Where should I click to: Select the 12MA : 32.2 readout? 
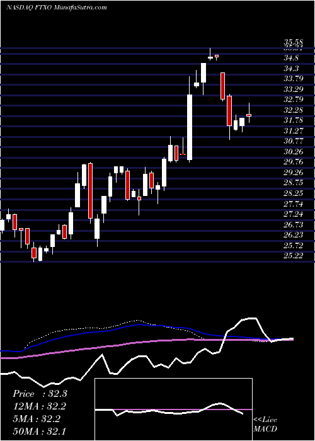click(x=40, y=406)
